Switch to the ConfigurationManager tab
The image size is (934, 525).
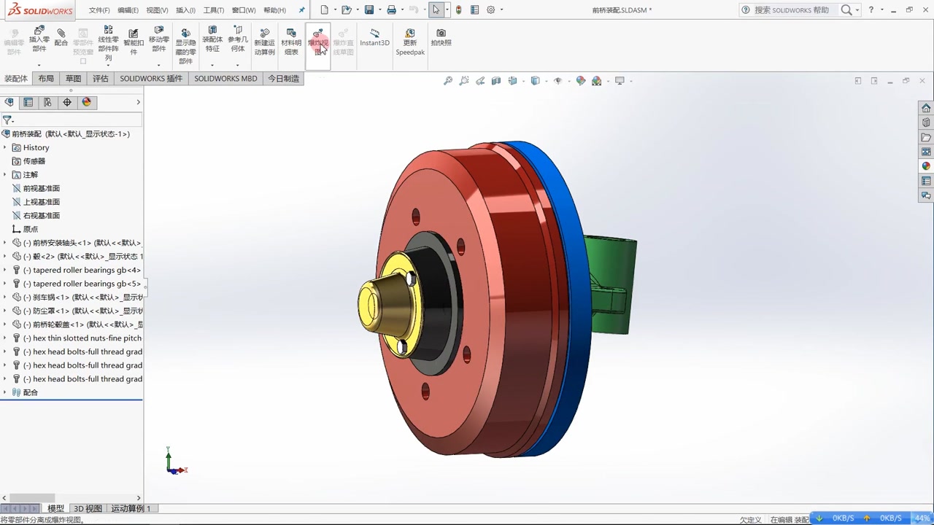47,102
